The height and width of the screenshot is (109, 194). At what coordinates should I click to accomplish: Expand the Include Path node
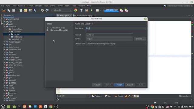(7, 39)
